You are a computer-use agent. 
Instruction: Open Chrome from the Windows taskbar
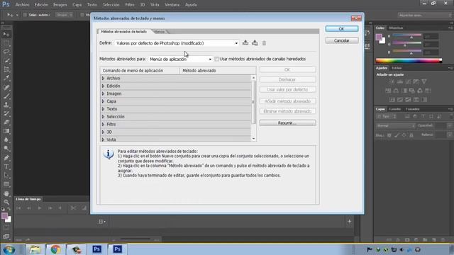coord(55,249)
